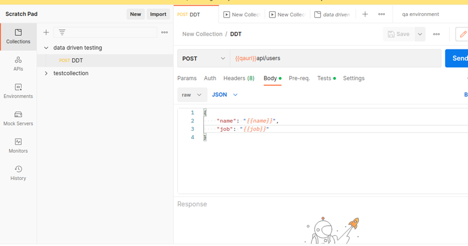Click the filter icon in collections search
The image size is (468, 246).
[62, 32]
